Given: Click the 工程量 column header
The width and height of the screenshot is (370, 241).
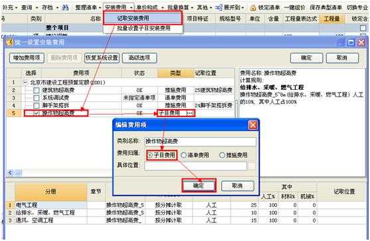Looking at the screenshot, I should (x=331, y=19).
